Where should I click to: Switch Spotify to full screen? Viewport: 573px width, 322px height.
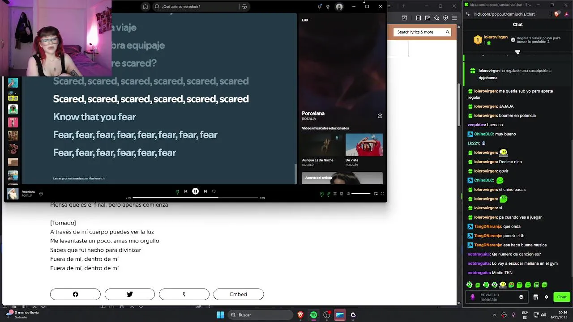pos(382,194)
